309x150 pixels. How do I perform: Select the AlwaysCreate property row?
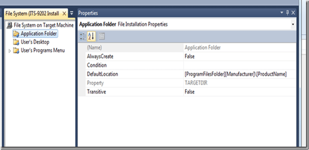tap(100, 56)
